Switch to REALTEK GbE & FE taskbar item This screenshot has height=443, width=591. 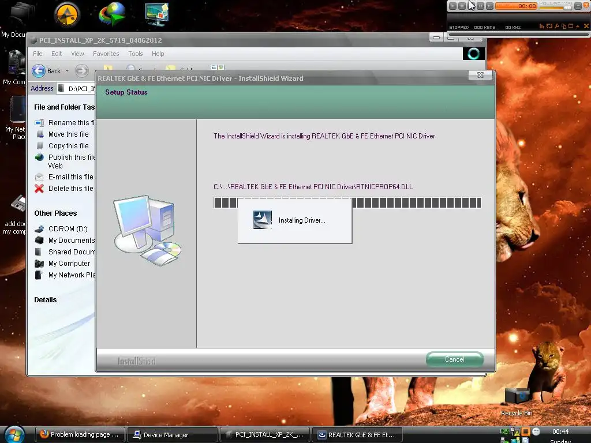pyautogui.click(x=357, y=434)
